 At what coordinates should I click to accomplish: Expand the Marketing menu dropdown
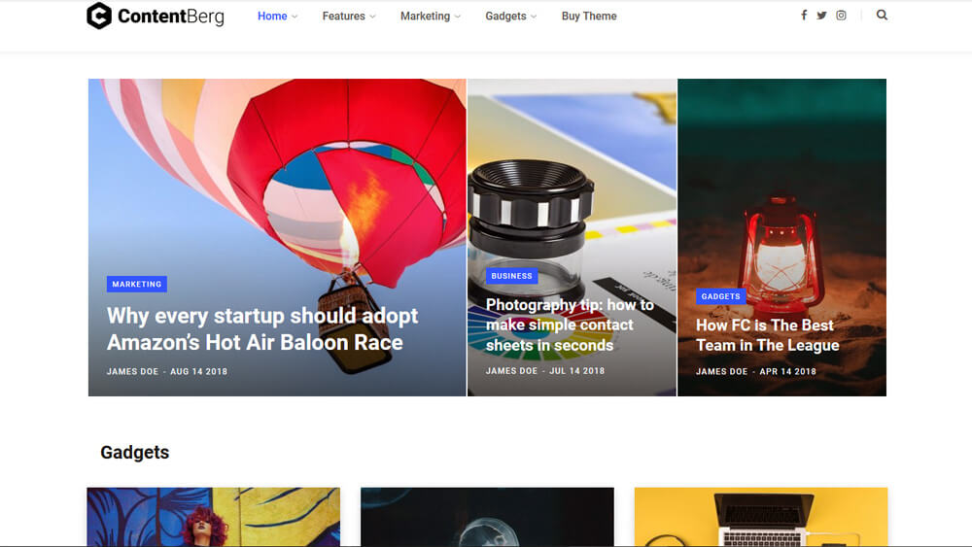tap(430, 17)
